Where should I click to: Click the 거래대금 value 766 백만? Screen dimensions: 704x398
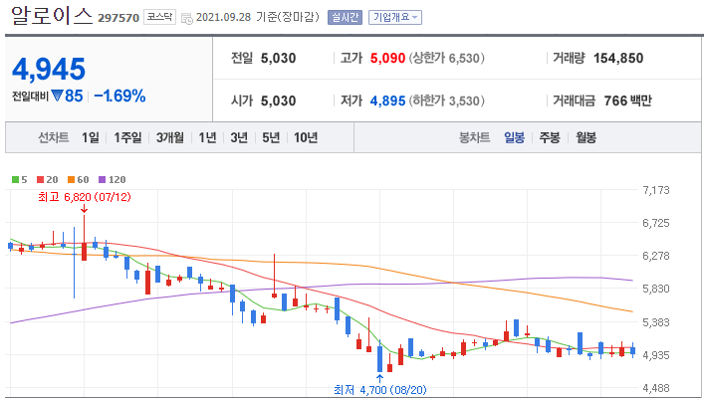(627, 100)
